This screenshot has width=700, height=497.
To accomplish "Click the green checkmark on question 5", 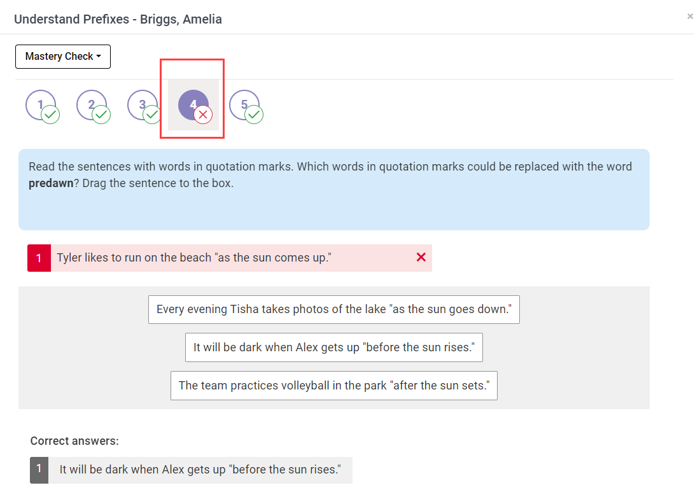I will click(x=254, y=115).
